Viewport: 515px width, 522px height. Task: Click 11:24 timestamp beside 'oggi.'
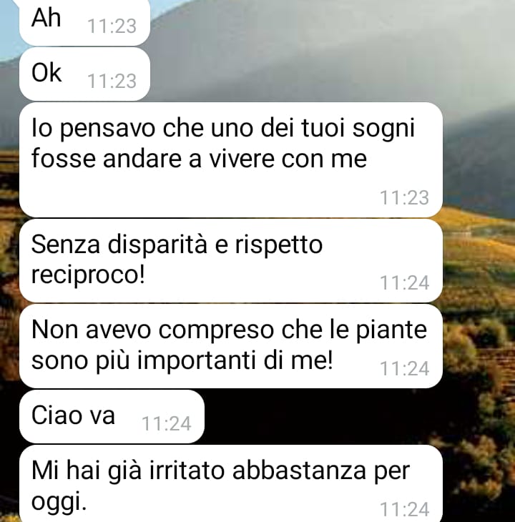click(404, 509)
